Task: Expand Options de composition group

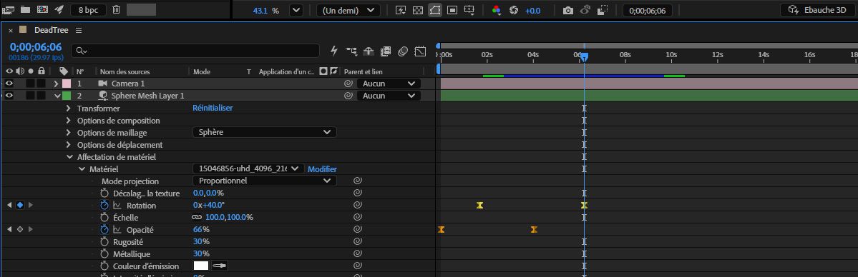Action: click(69, 120)
